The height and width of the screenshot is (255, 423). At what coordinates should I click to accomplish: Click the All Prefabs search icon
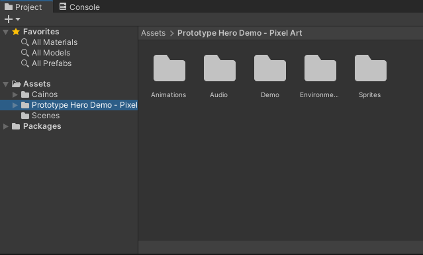24,63
